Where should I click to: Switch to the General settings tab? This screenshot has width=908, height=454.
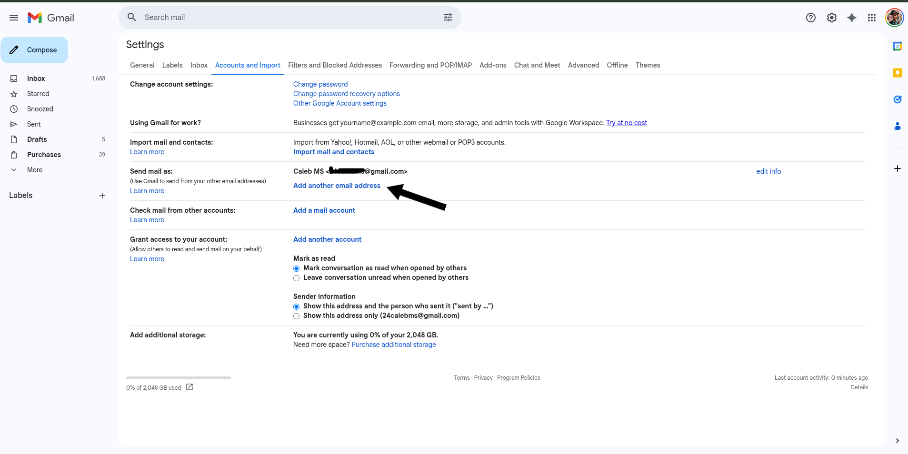142,65
